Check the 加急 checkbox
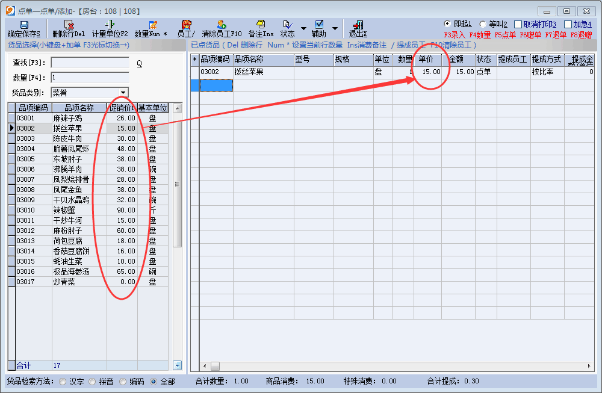602x393 pixels. (x=568, y=24)
